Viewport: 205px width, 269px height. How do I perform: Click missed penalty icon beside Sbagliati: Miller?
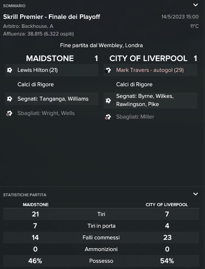[x=108, y=117]
